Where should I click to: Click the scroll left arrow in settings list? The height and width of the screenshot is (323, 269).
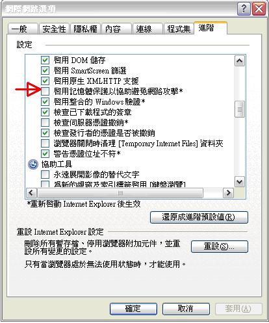coord(31,193)
